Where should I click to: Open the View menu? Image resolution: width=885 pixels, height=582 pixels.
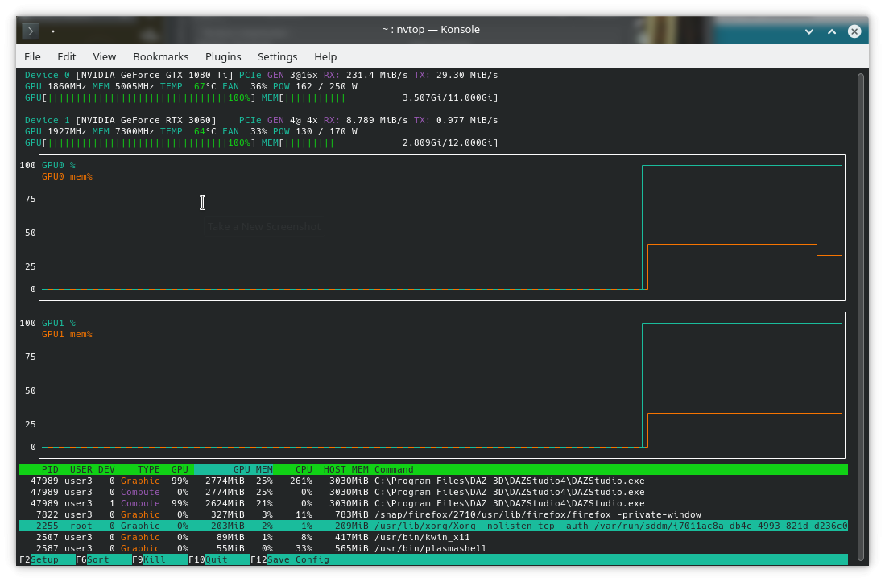[x=105, y=57]
